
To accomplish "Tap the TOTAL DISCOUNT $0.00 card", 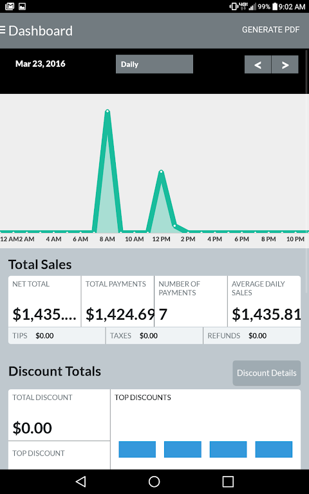I will point(59,415).
